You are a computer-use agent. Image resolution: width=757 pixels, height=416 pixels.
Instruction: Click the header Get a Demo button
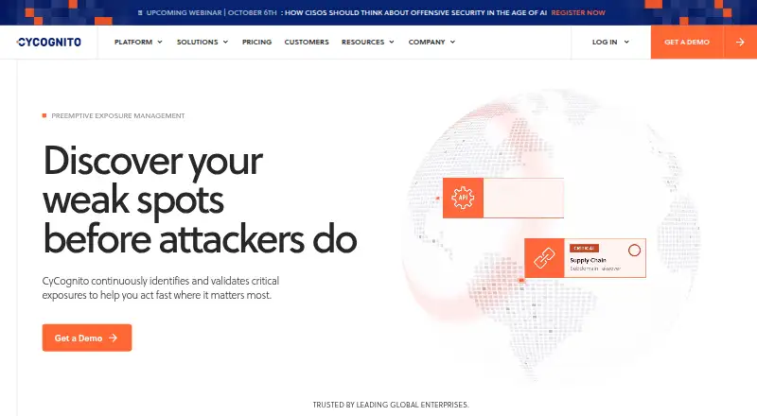[x=687, y=42]
